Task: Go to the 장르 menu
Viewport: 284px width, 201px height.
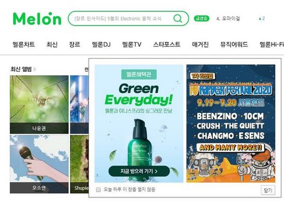Action: tap(74, 44)
